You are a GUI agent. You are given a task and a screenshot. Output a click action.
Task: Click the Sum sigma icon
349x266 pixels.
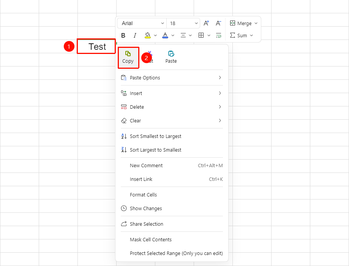point(232,35)
